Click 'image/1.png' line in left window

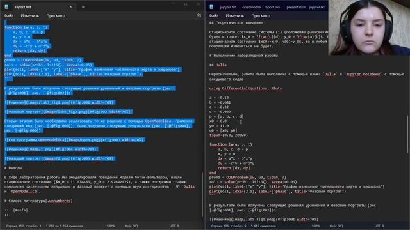(51, 149)
